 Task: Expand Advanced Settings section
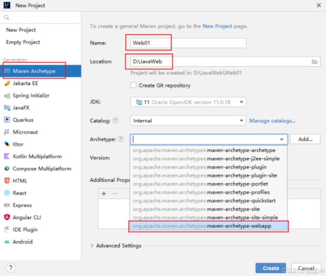[92, 246]
